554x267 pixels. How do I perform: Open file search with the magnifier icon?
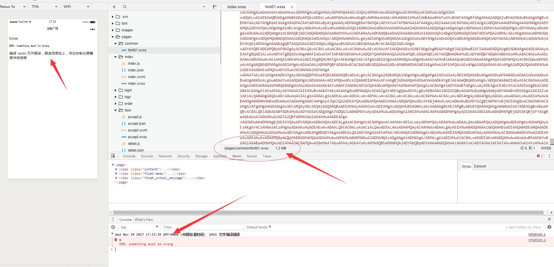[x=124, y=7]
